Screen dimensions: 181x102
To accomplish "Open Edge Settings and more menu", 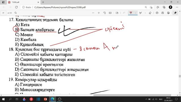I will [x=177, y=7].
